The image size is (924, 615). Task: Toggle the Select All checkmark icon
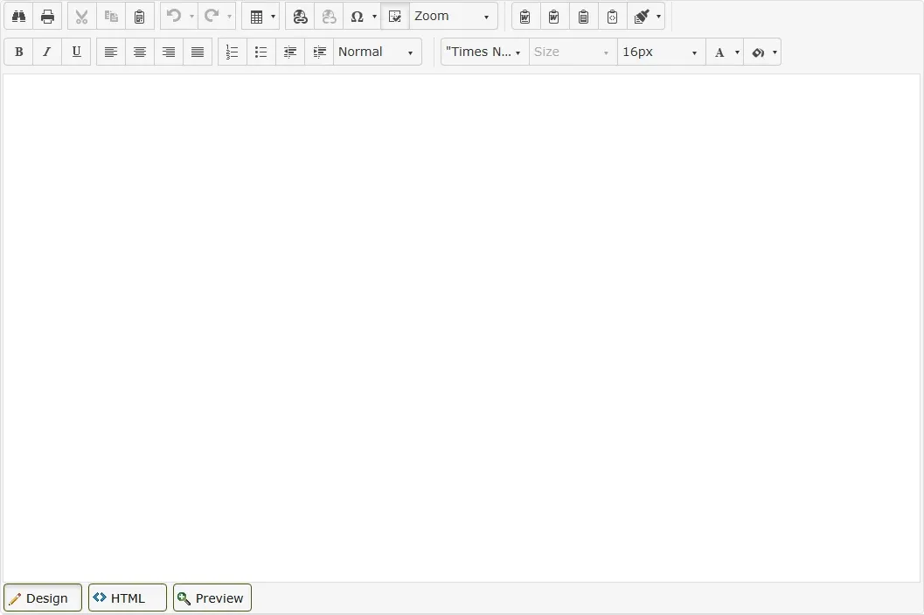(x=395, y=17)
